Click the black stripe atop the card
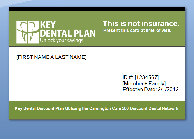Image resolution: width=194 pixels, height=139 pixels. click(x=97, y=9)
